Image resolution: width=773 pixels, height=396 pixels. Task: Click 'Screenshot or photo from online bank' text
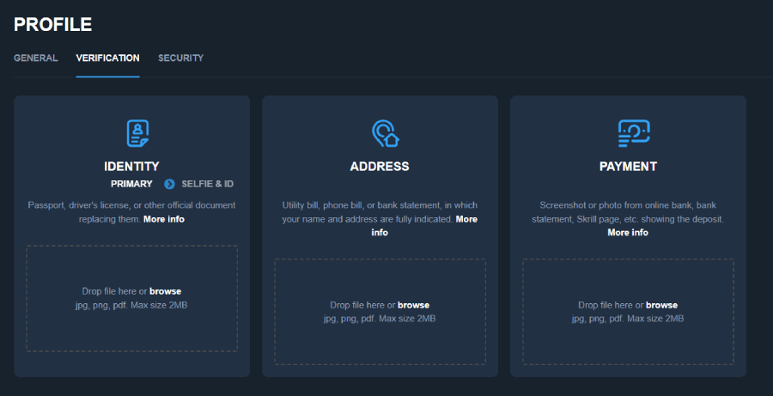[x=628, y=212]
